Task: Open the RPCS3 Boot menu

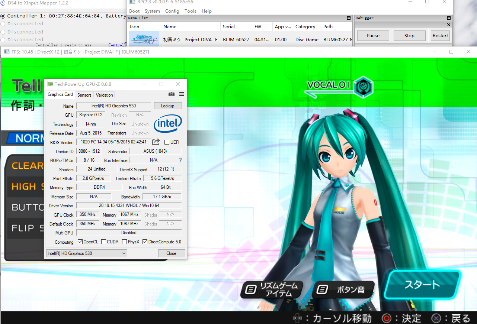Action: [x=134, y=11]
